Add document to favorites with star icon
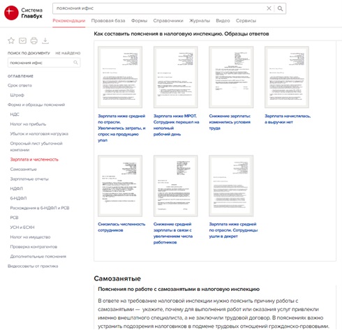 11,40
